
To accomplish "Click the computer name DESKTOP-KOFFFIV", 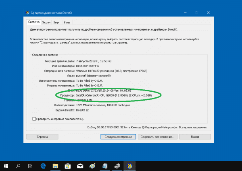I will click(88, 66).
